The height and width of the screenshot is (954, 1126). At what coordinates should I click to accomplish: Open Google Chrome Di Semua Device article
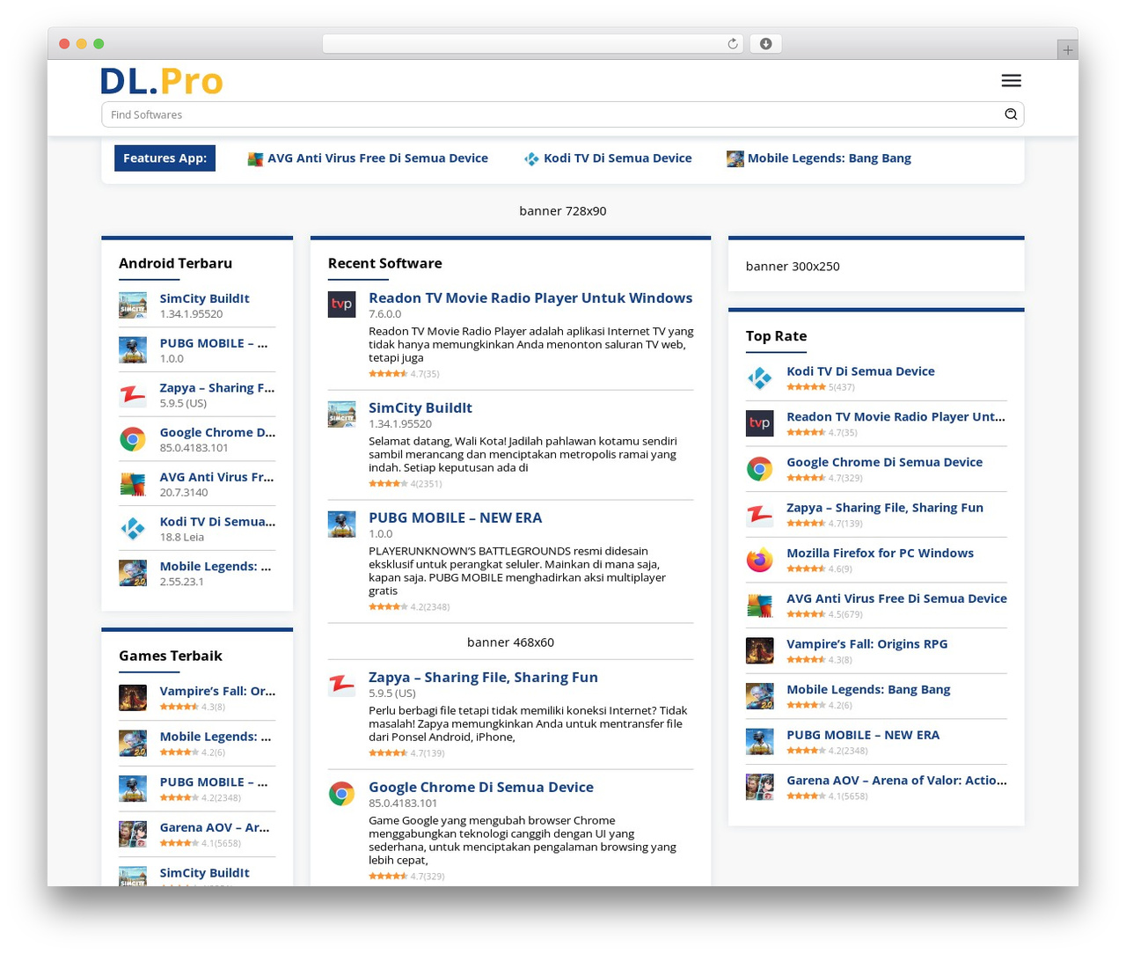pos(481,788)
